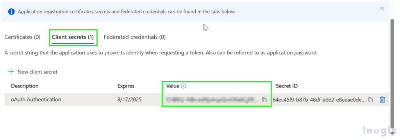Dismiss the information banner

[x=382, y=9]
